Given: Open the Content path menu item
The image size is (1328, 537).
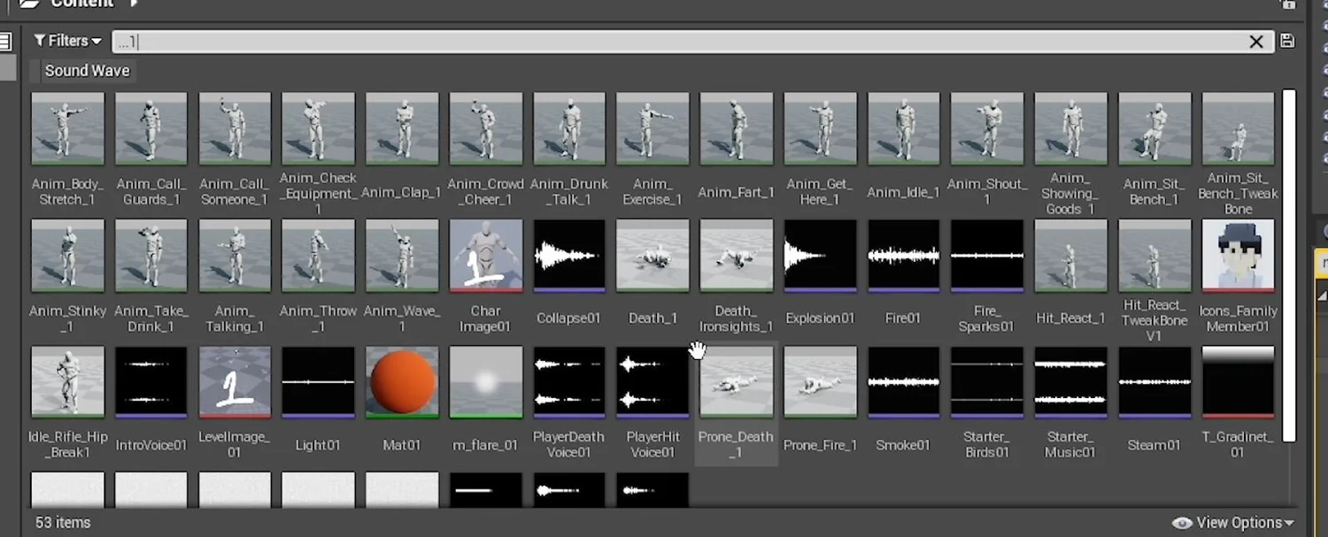Looking at the screenshot, I should coord(81,4).
